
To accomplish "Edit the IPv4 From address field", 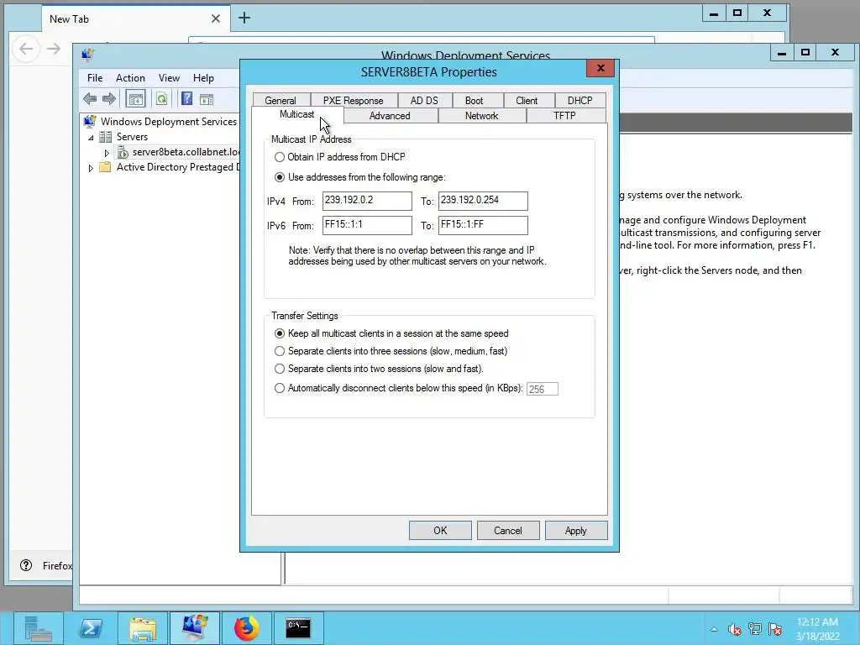I will tap(367, 201).
